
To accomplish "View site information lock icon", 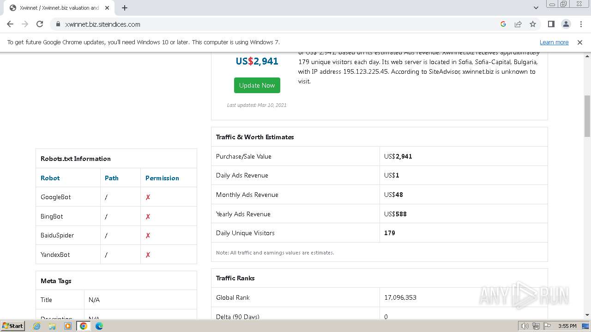I will click(58, 24).
